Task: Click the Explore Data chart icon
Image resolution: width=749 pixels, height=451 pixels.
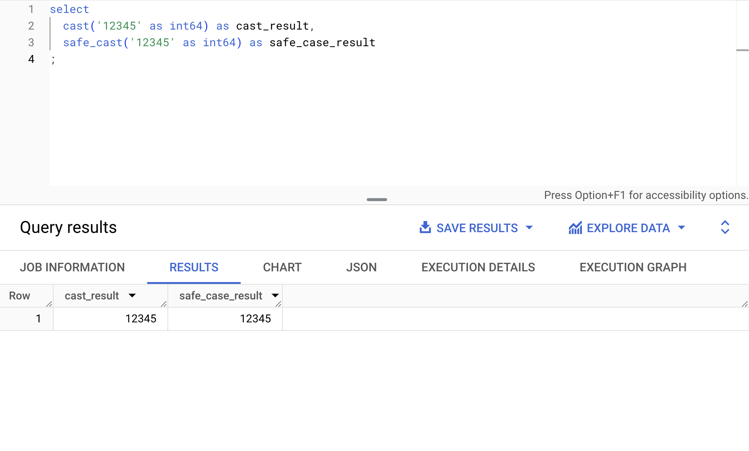Action: pyautogui.click(x=575, y=228)
